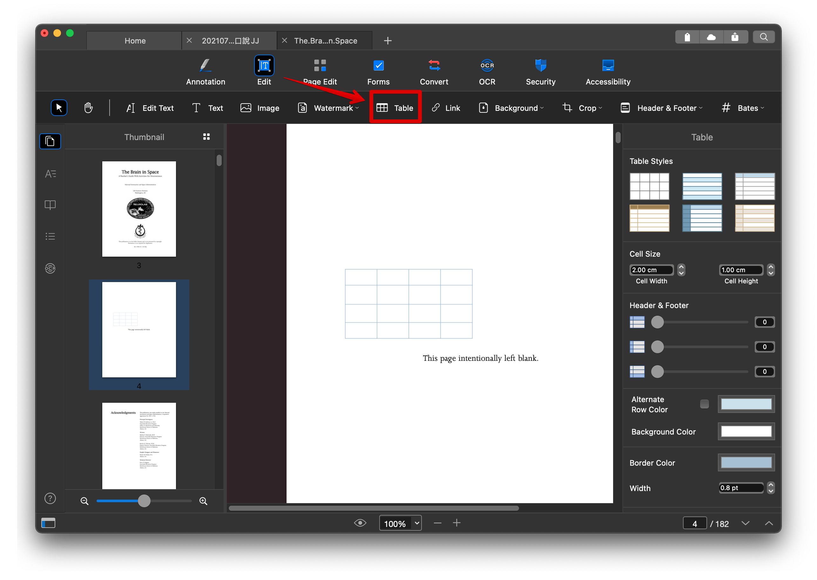Toggle the eye view mode icon
The width and height of the screenshot is (817, 580).
click(x=360, y=523)
